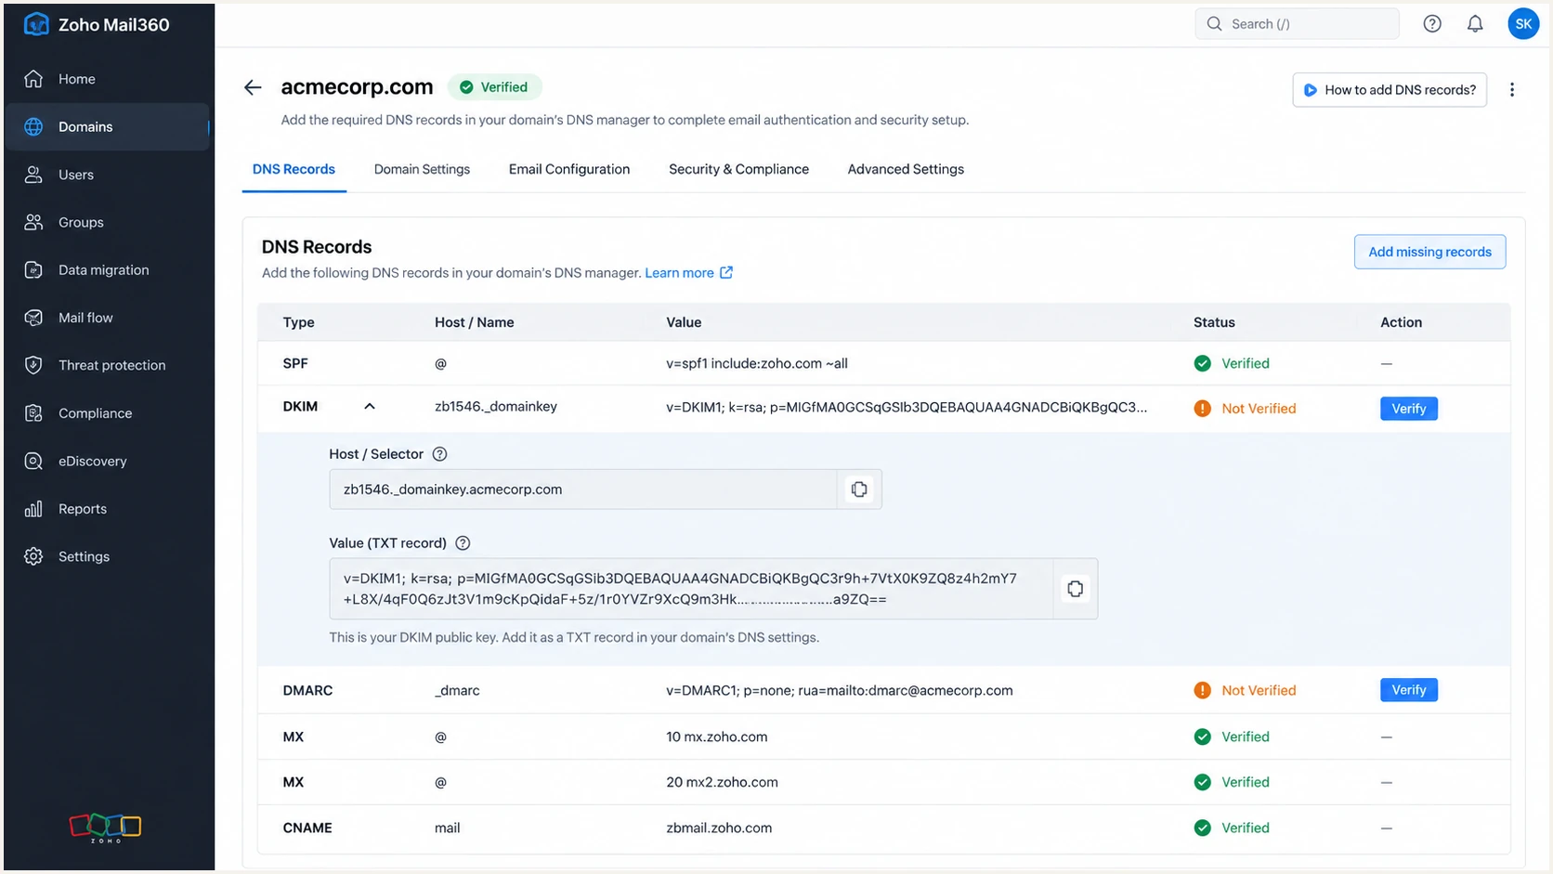Click the SPF value v=spf1 include:zoho.com ~all

757,363
